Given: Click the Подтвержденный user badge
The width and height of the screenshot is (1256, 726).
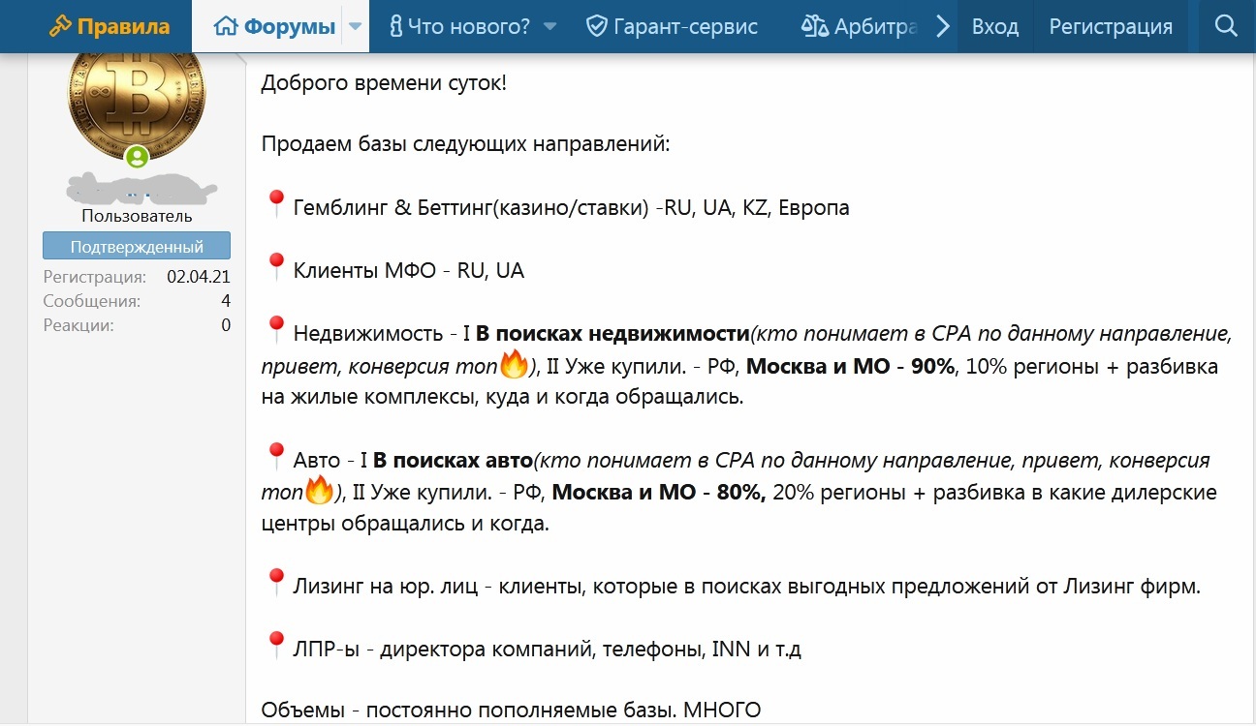Looking at the screenshot, I should pos(137,246).
